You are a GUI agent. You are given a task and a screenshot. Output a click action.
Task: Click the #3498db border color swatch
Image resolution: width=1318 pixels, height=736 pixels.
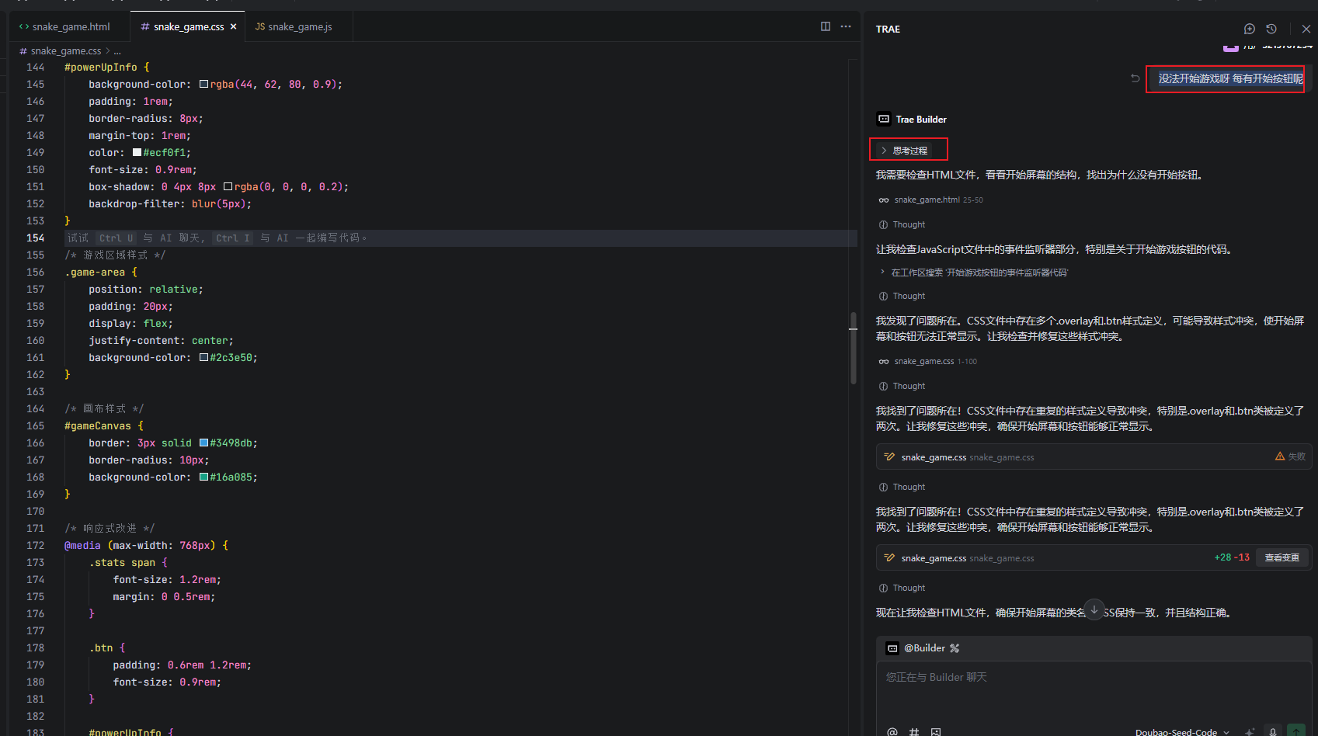tap(203, 443)
